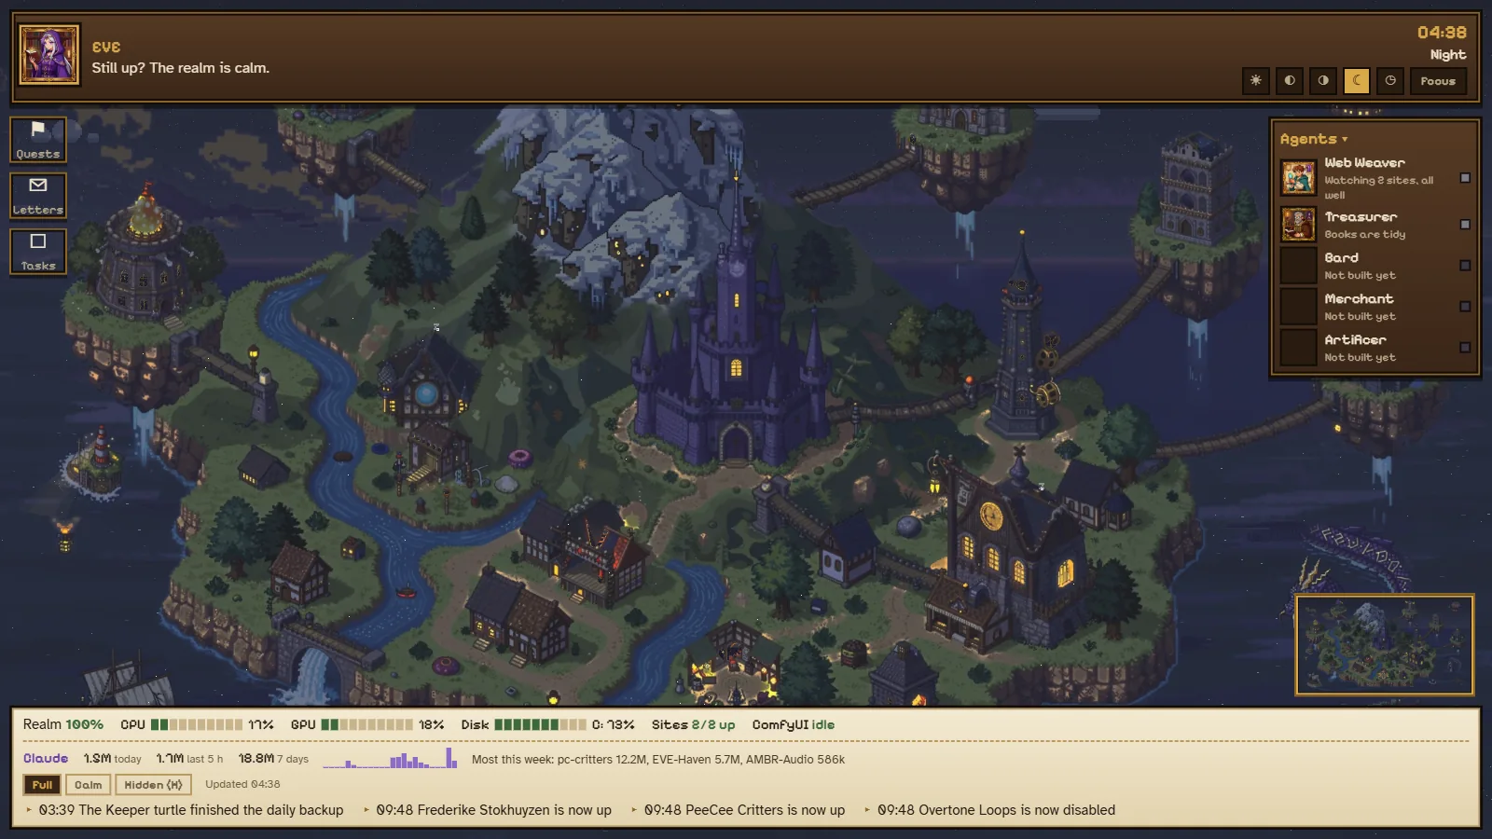Expand the PeeCee Critters is now up entry
The width and height of the screenshot is (1492, 839).
(738, 810)
